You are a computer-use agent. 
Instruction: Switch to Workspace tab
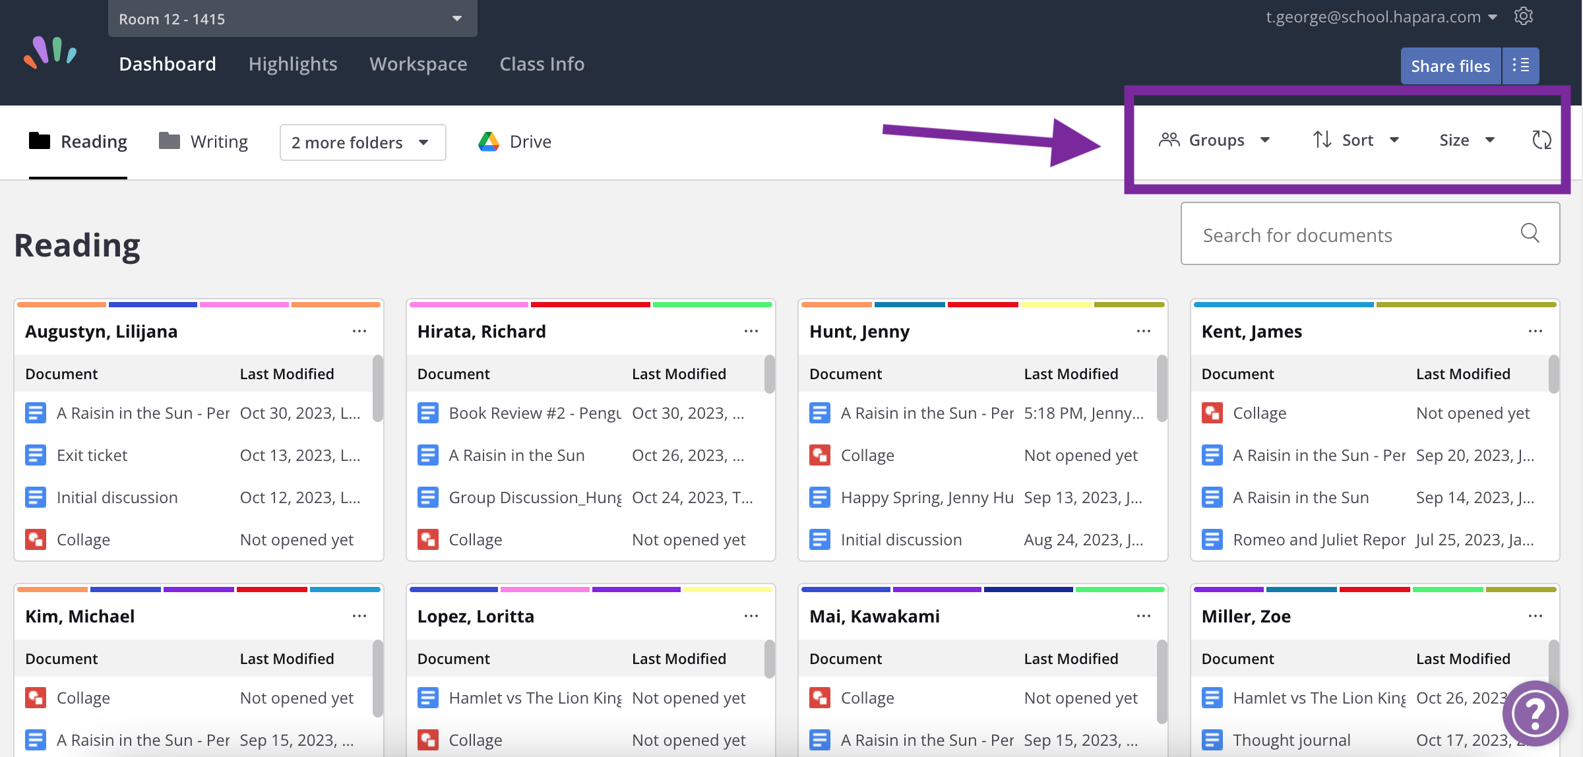point(418,64)
